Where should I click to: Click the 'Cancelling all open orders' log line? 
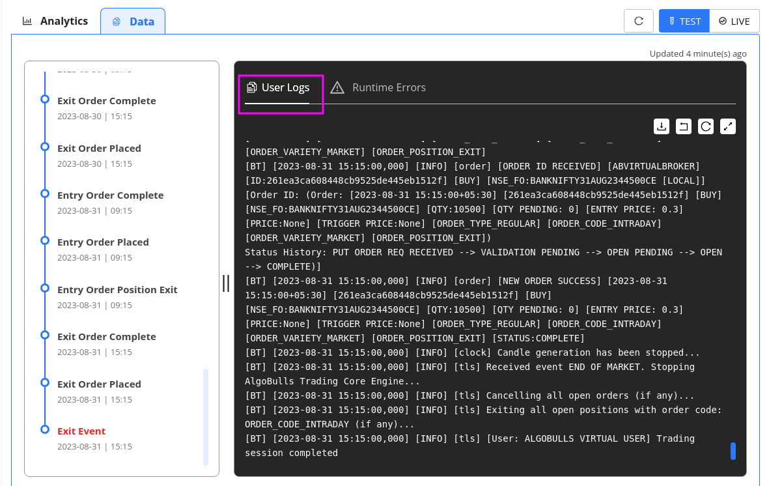pyautogui.click(x=469, y=395)
